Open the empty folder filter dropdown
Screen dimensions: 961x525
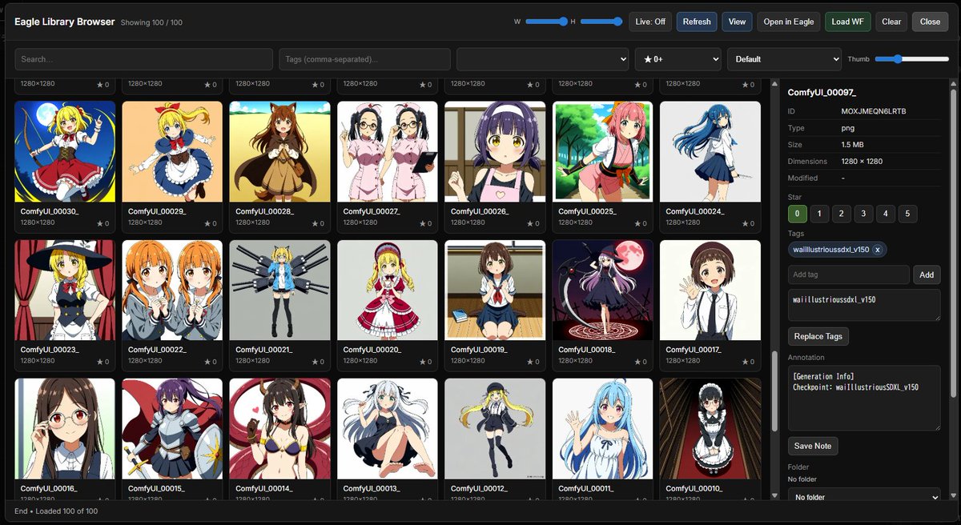point(543,59)
